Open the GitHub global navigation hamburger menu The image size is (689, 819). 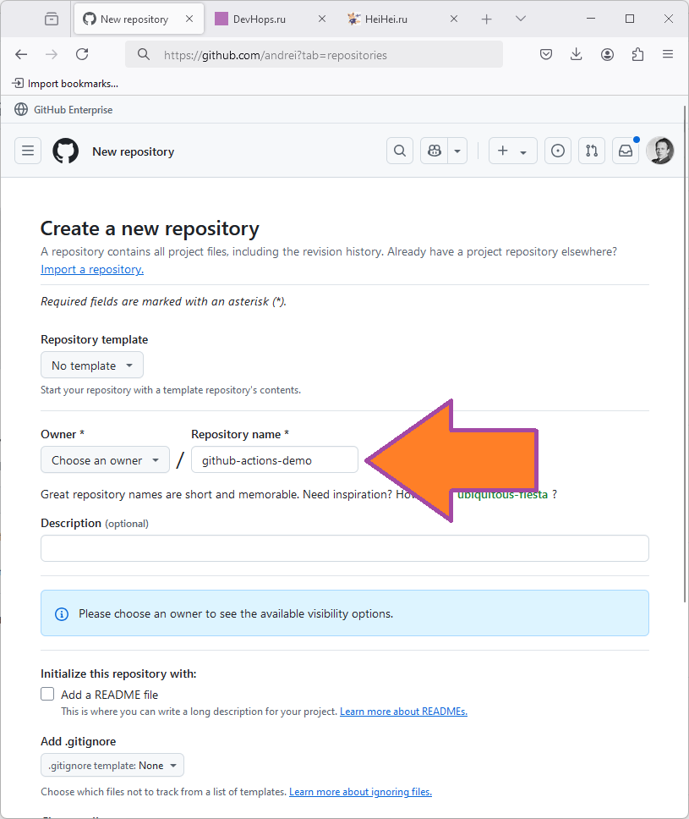coord(28,151)
